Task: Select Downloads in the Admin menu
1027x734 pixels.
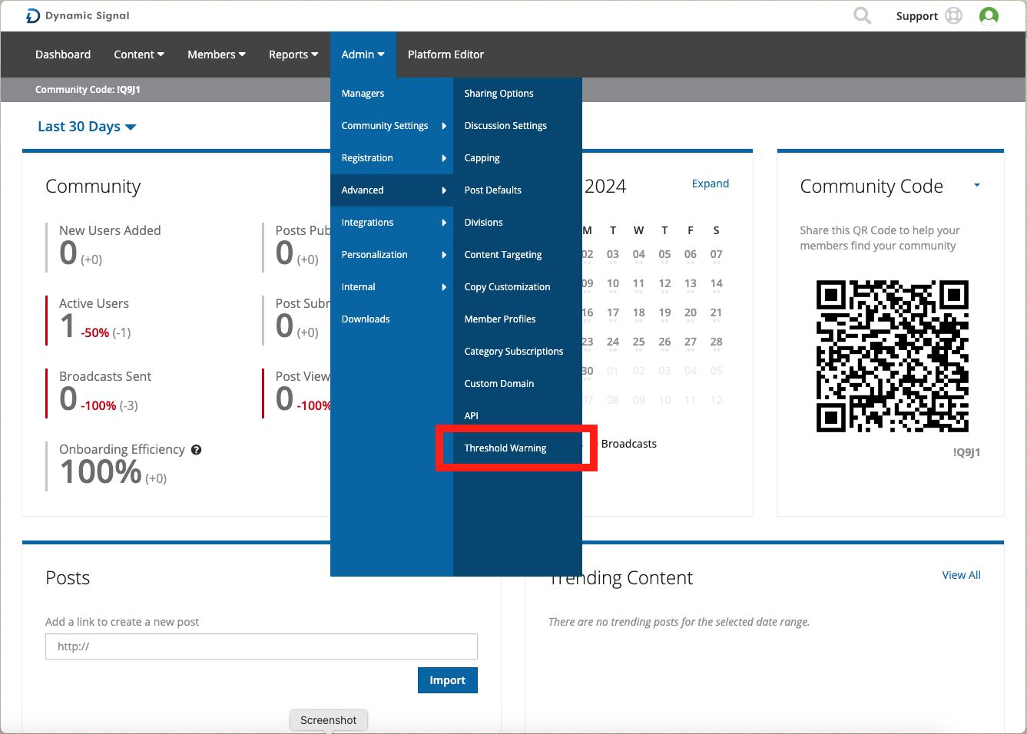Action: point(366,319)
